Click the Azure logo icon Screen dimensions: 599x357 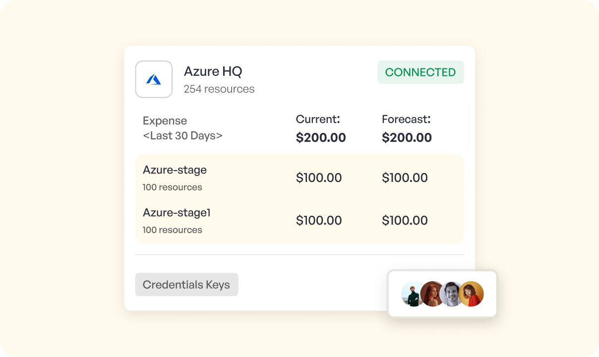point(154,79)
